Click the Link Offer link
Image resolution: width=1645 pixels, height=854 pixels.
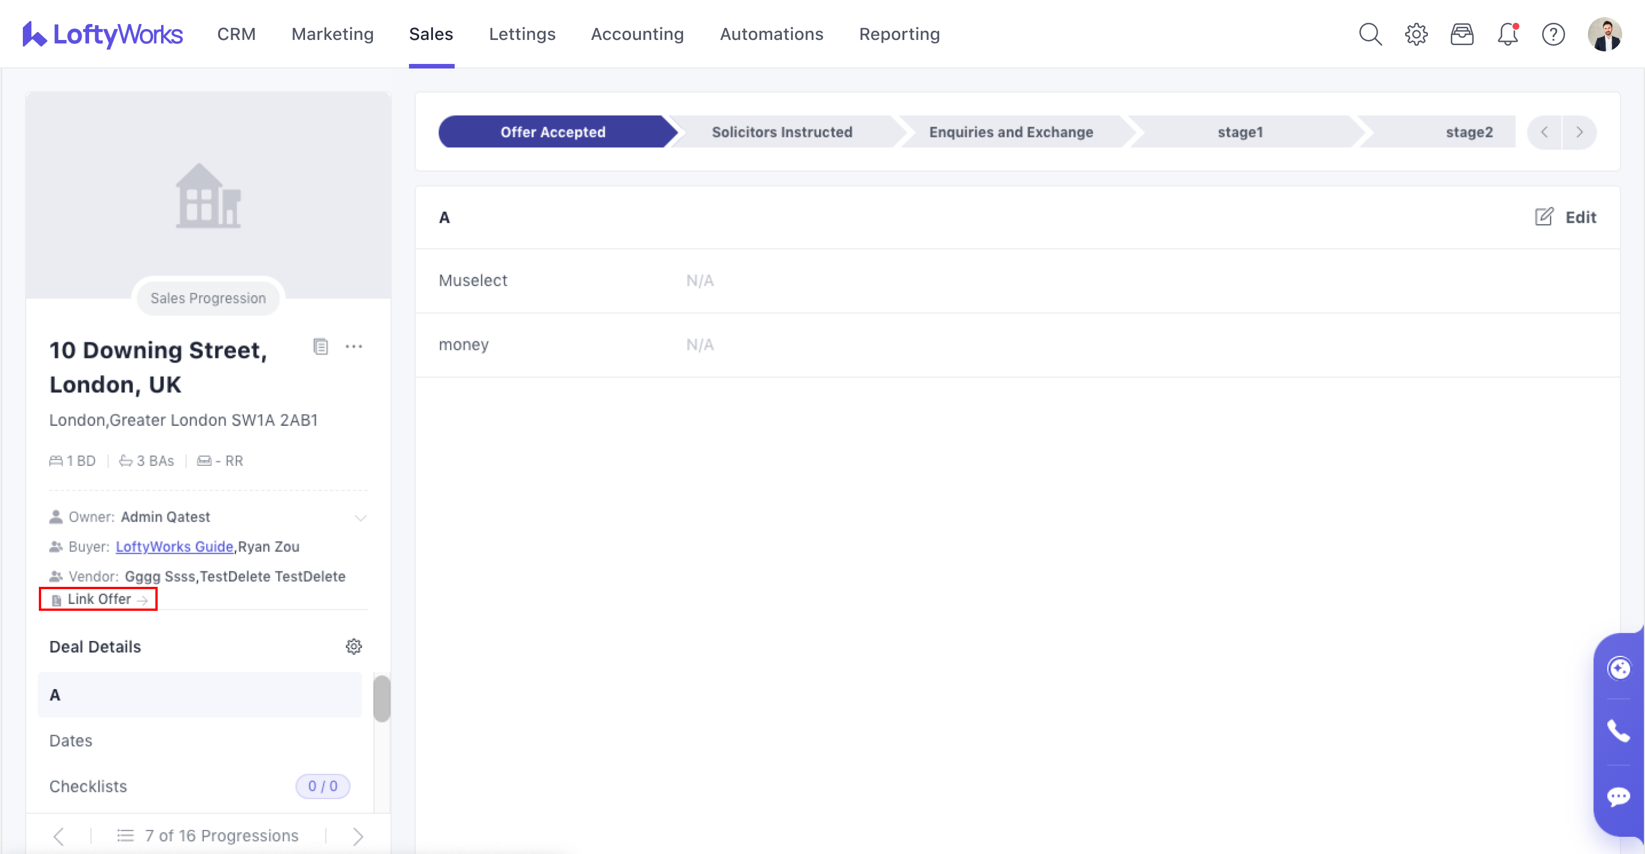click(99, 599)
